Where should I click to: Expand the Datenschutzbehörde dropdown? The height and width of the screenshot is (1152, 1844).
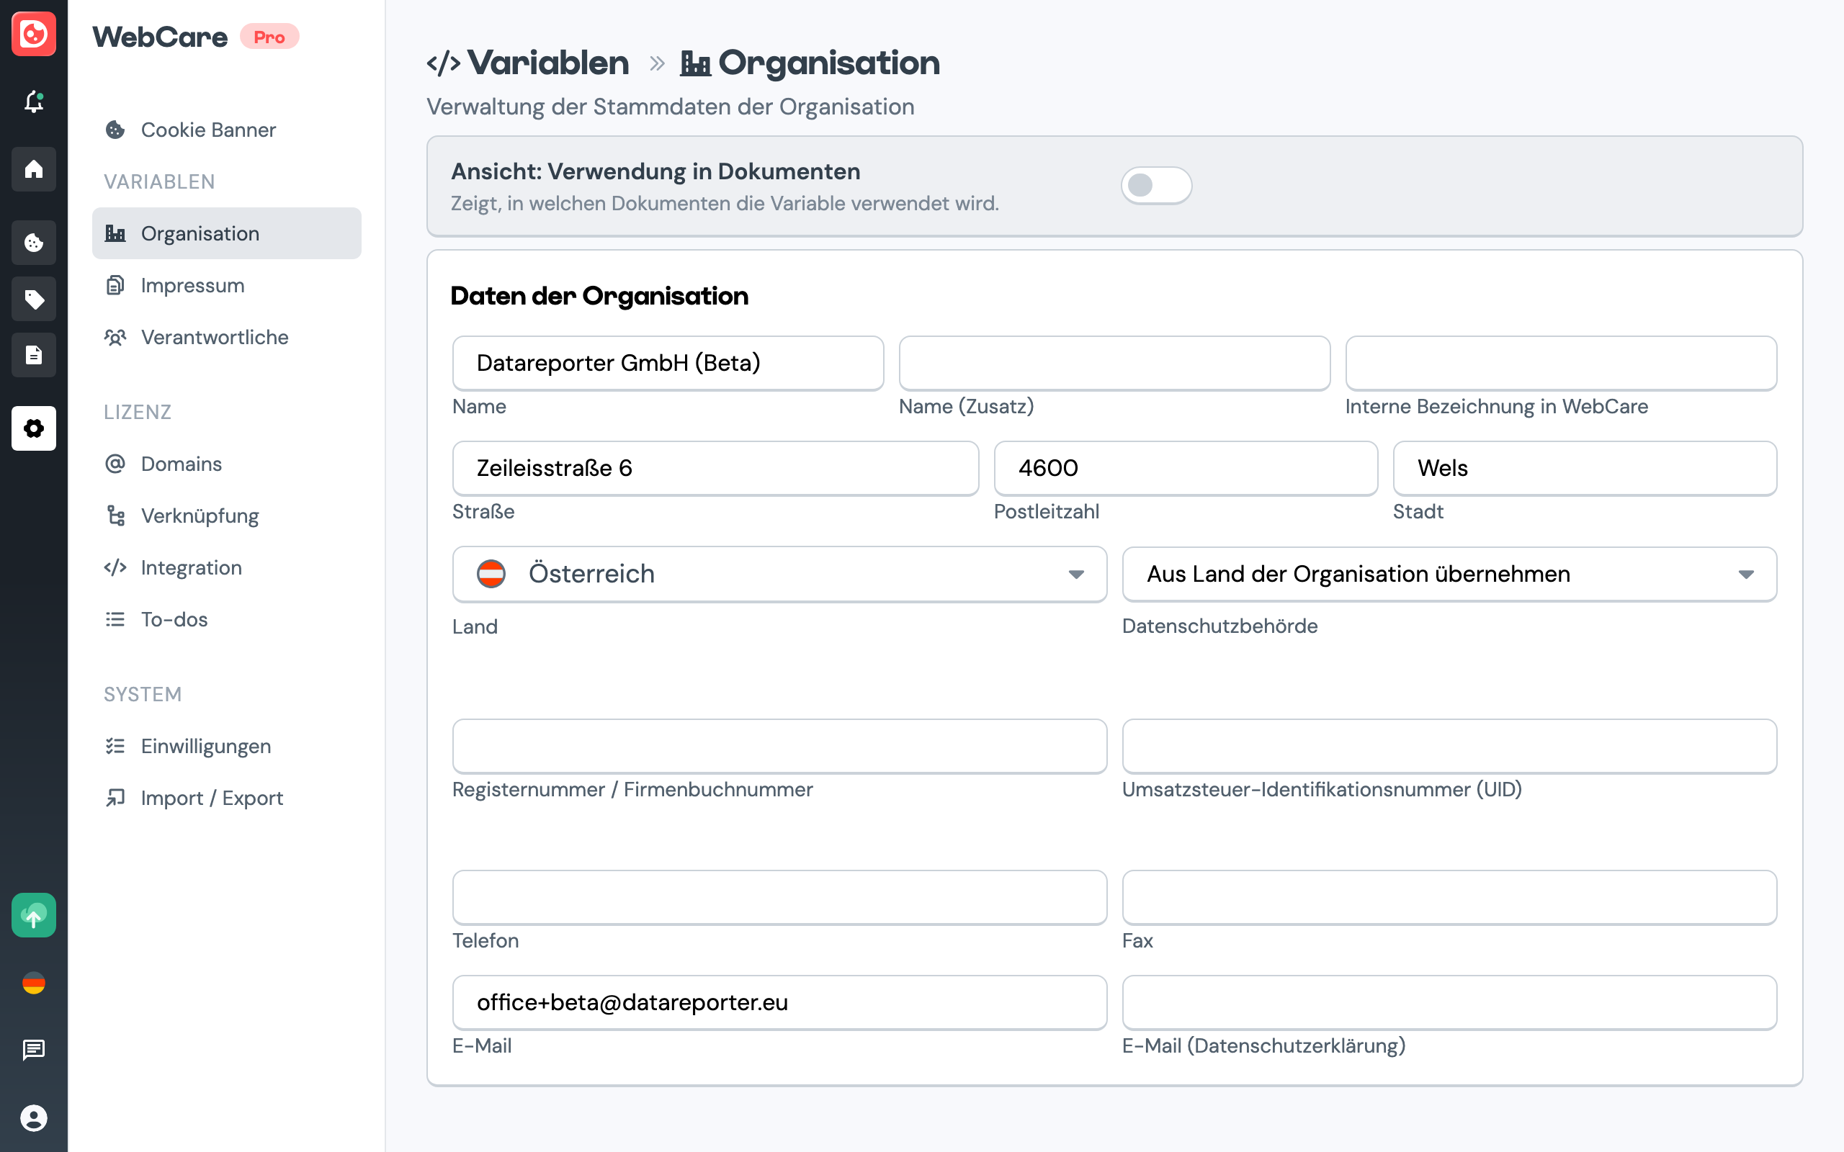click(1449, 574)
